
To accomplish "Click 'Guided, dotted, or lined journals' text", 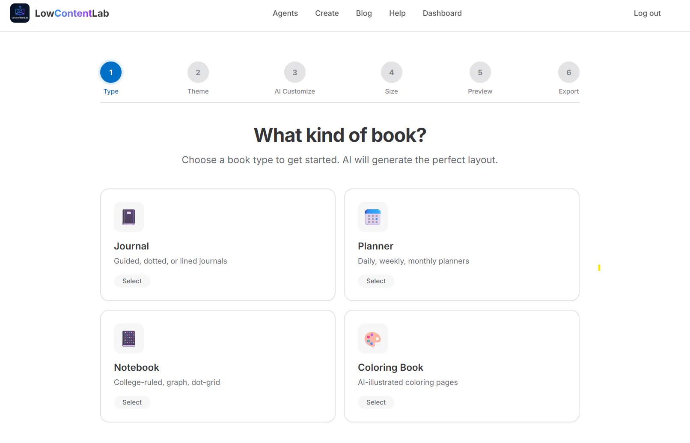I will click(x=170, y=261).
